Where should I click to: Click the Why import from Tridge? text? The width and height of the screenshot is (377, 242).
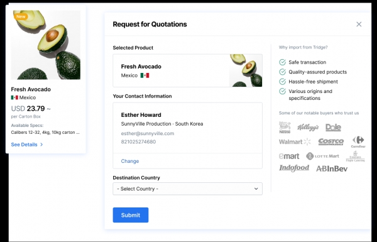tap(303, 47)
